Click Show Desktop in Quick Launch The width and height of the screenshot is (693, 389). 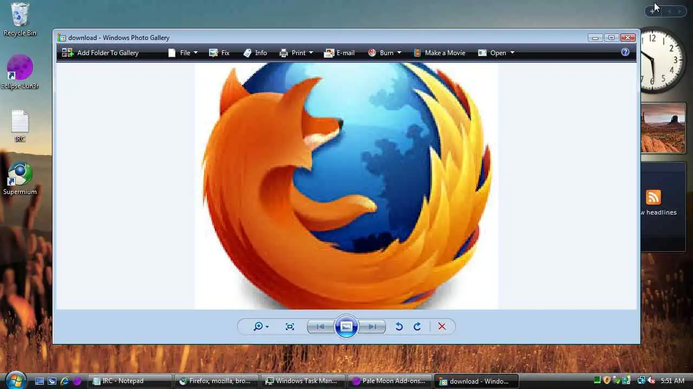point(40,381)
